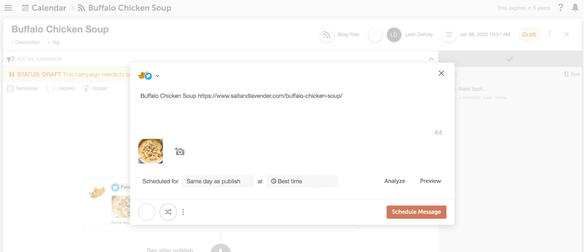This screenshot has height=252, width=584.
Task: Open the project's three-dot more menu
Action: (x=549, y=34)
